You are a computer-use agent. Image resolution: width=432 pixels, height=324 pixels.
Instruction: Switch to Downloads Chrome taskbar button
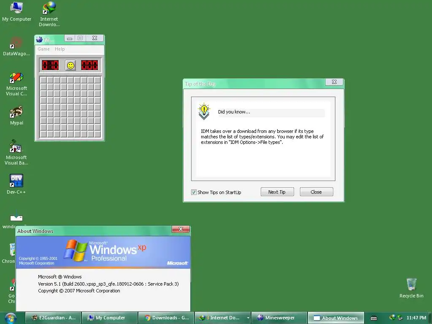166,318
